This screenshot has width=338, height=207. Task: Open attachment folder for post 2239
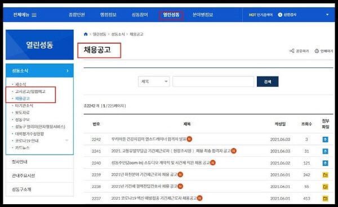click(325, 175)
